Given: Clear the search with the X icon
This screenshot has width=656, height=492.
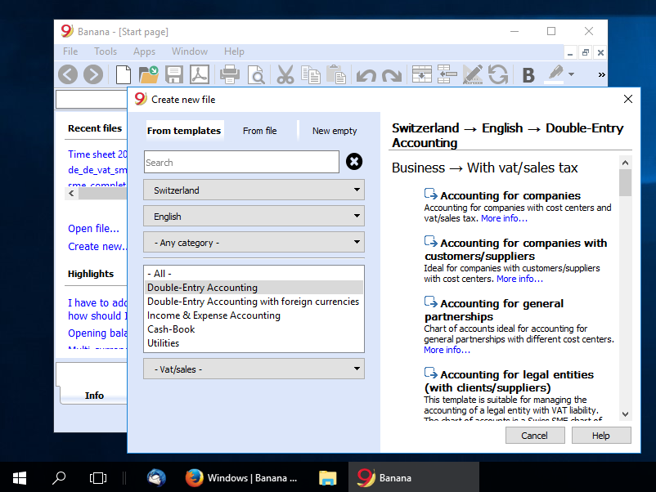Looking at the screenshot, I should (354, 161).
